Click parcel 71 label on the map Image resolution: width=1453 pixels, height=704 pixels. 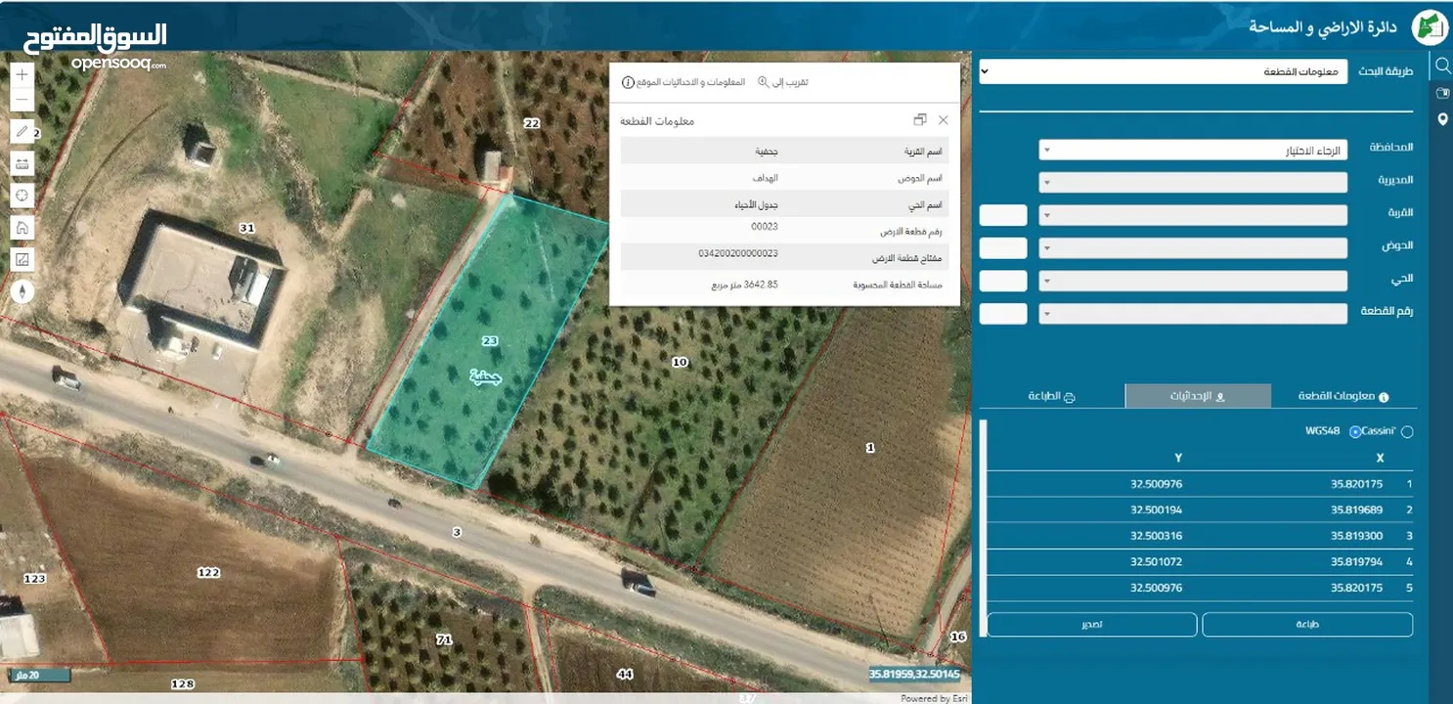(444, 639)
